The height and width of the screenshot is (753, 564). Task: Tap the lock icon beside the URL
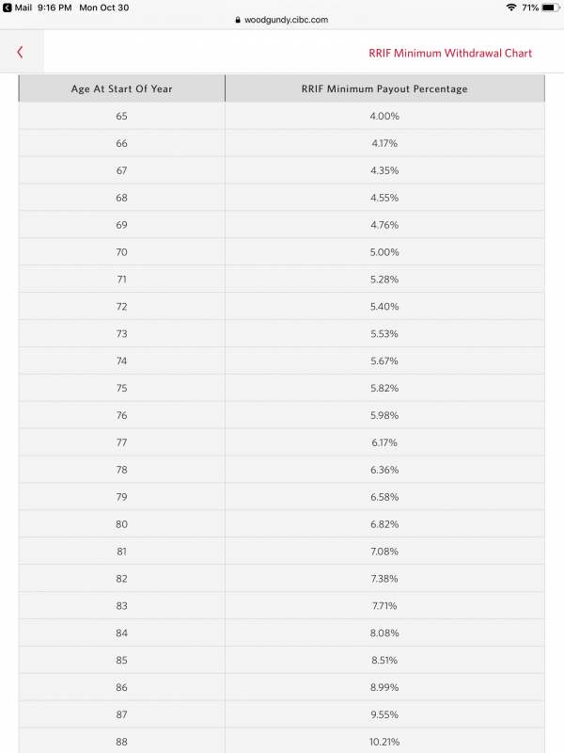[237, 20]
